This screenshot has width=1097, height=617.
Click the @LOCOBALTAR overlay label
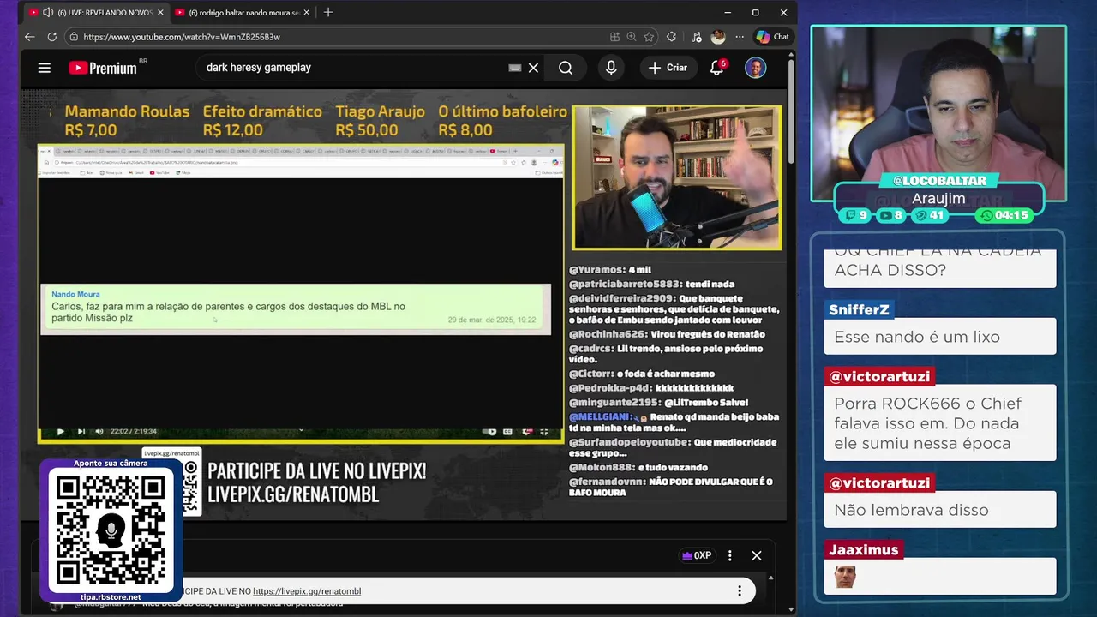coord(938,181)
